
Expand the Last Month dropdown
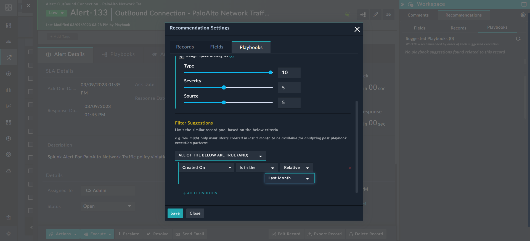pyautogui.click(x=289, y=178)
